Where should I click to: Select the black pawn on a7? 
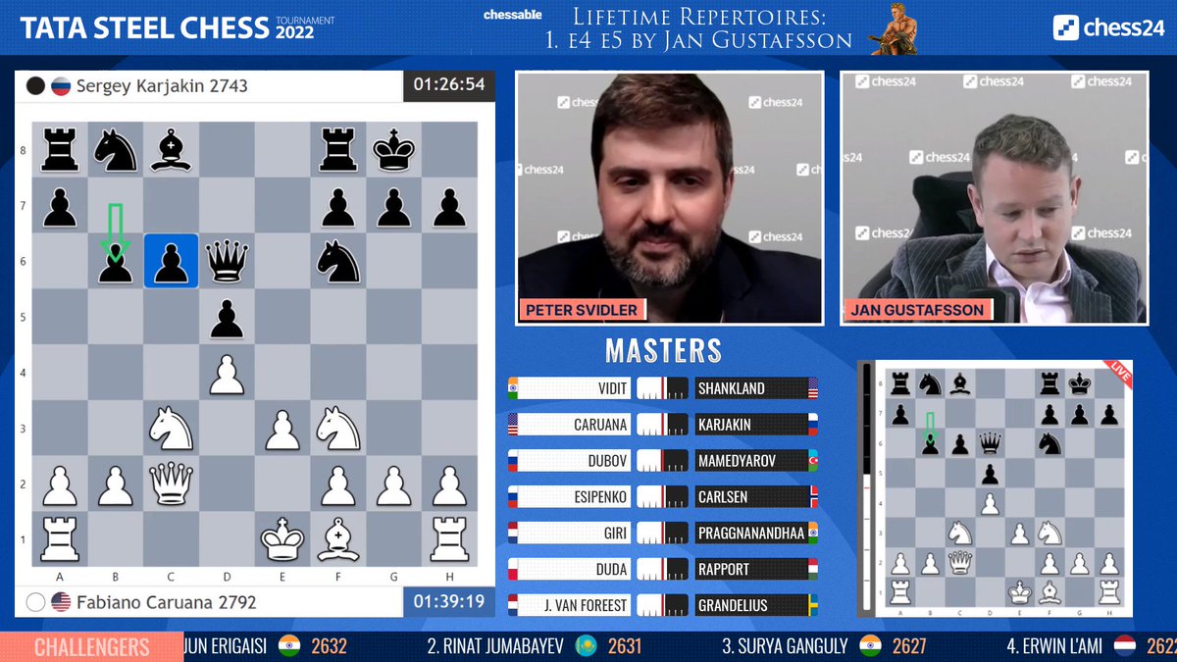(x=59, y=206)
